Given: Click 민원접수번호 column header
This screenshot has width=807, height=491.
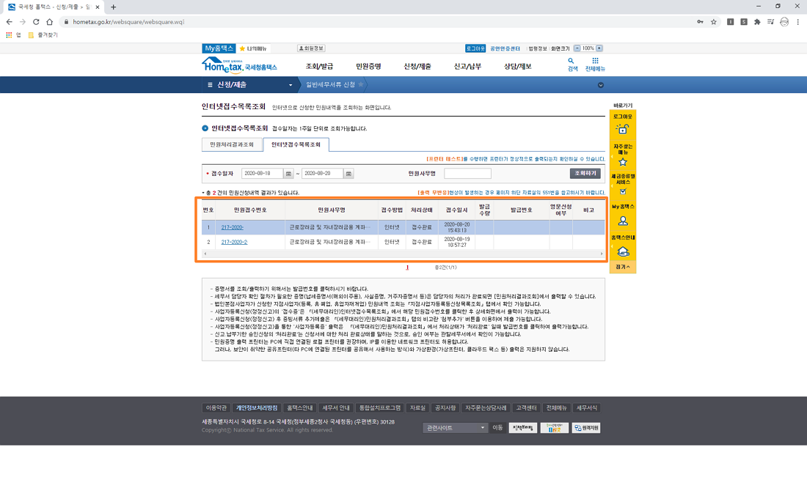Looking at the screenshot, I should click(x=250, y=210).
